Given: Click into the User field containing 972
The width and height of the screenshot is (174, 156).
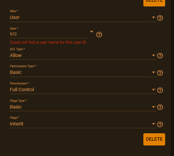Looking at the screenshot, I should pos(49,34).
